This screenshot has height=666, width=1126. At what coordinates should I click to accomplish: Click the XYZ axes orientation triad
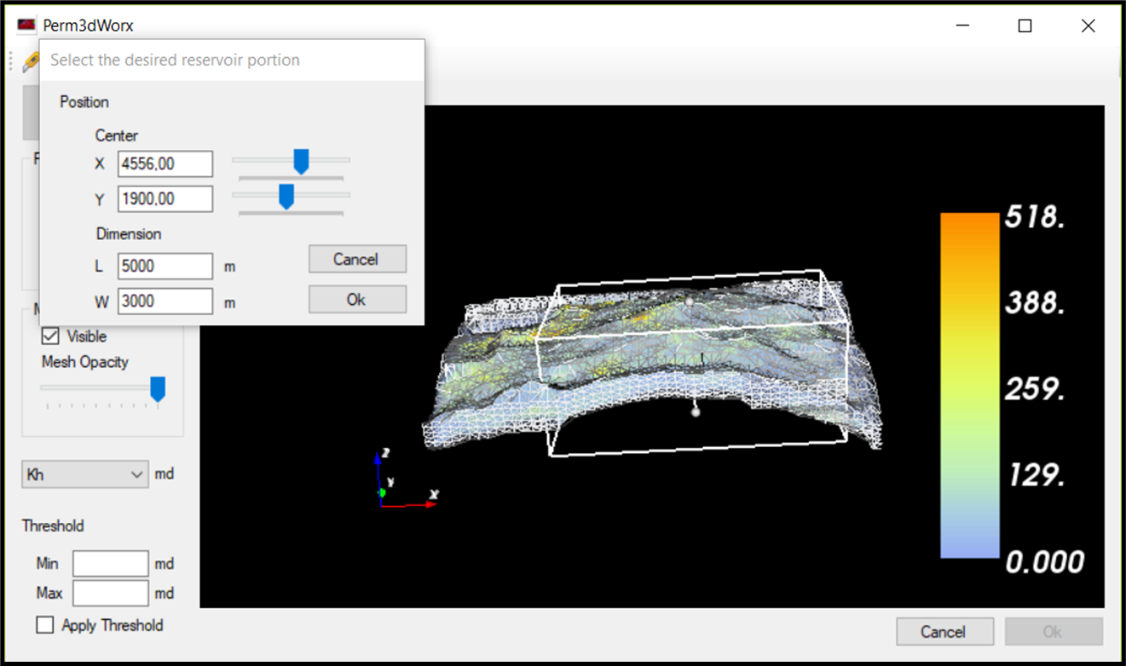(x=399, y=483)
